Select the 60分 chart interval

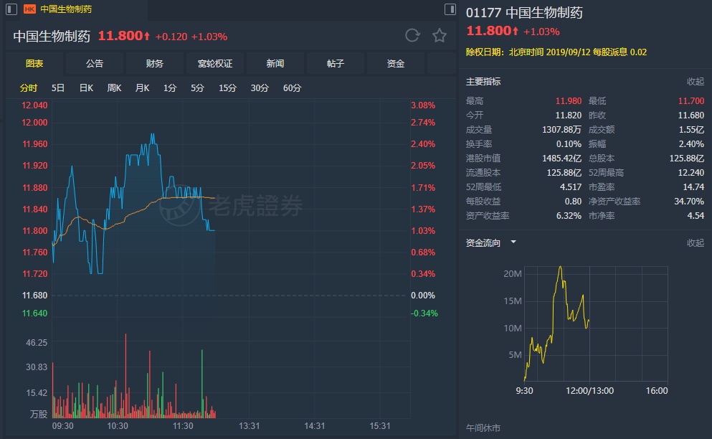(x=292, y=88)
